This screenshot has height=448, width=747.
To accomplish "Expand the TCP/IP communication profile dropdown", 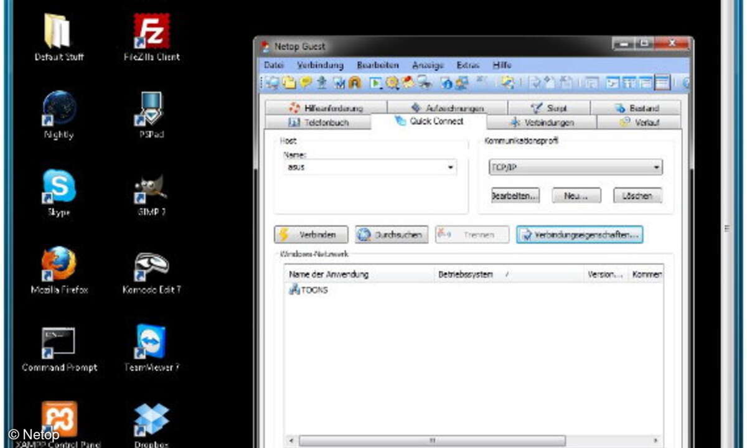I will 657,167.
